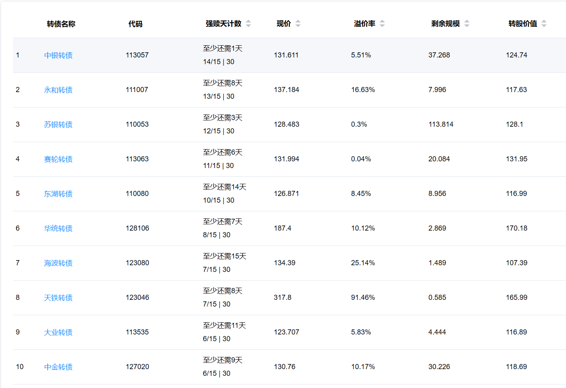Open the 中银转债 bond link

click(x=58, y=55)
